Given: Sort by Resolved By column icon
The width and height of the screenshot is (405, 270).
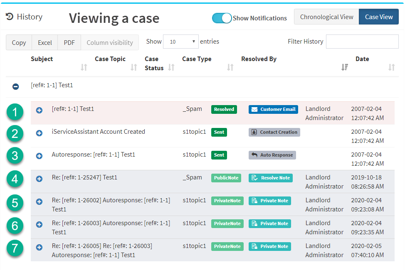Looking at the screenshot, I should coord(345,67).
